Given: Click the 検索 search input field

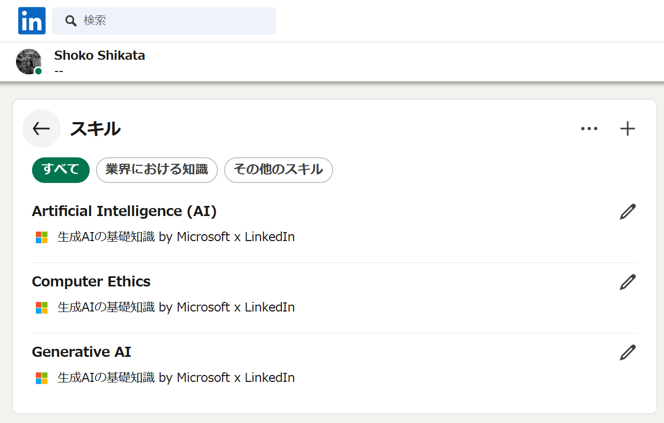Looking at the screenshot, I should (176, 21).
